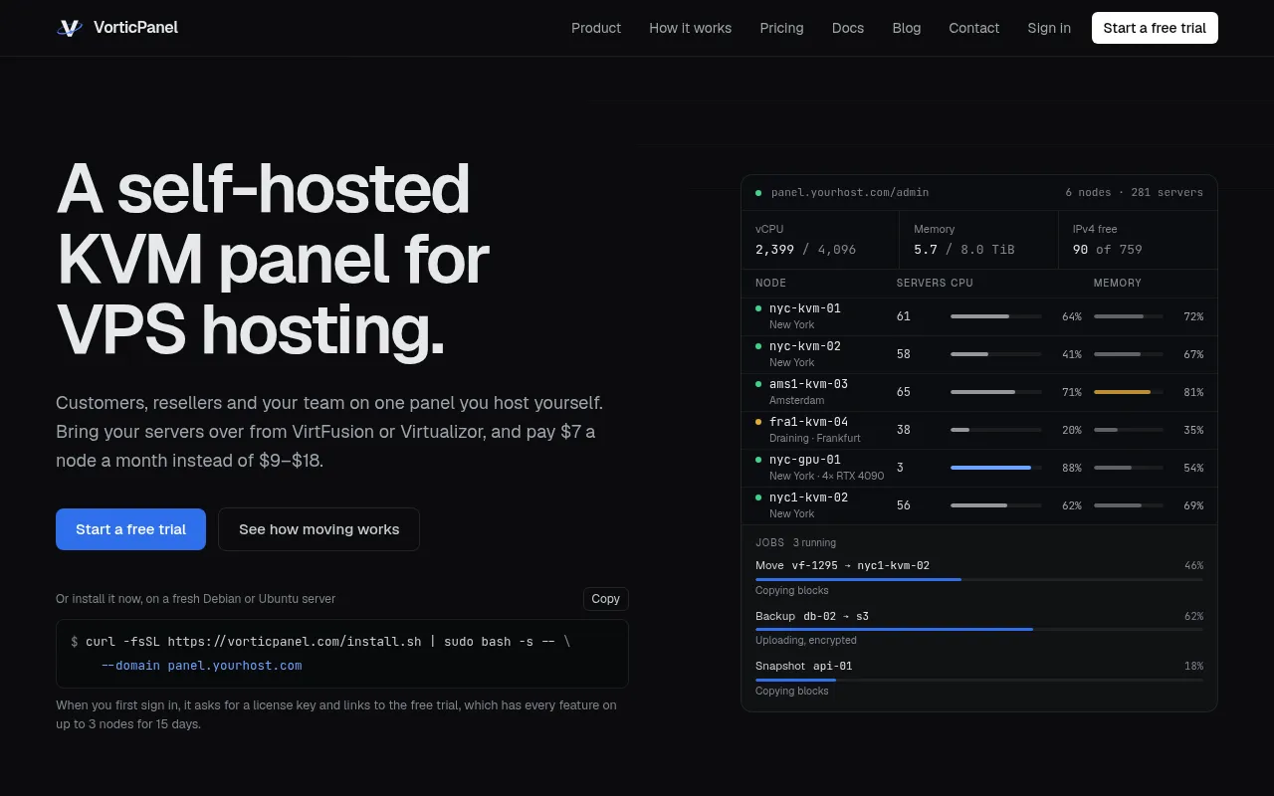This screenshot has width=1274, height=796.
Task: Click the 6 nodes · 281 servers text
Action: [1134, 193]
